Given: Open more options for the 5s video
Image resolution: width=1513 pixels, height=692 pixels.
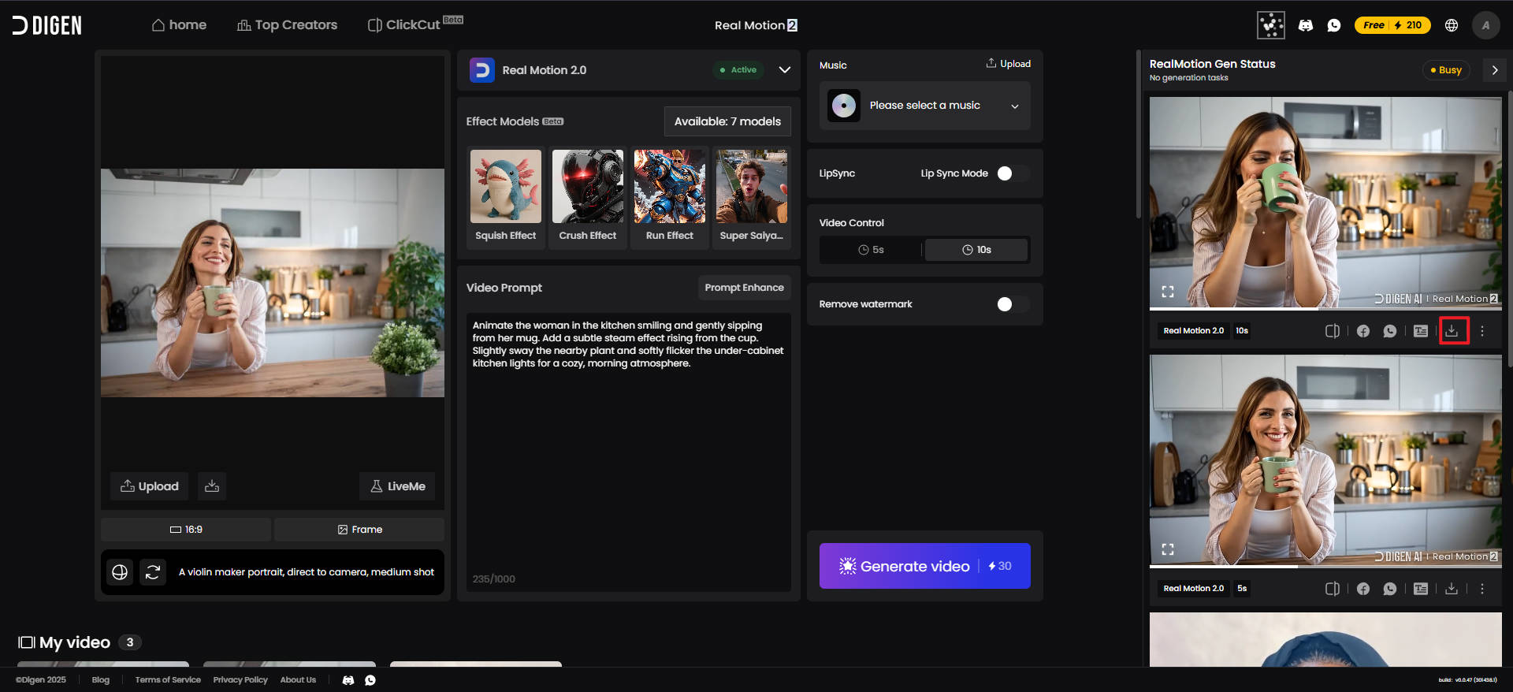Looking at the screenshot, I should pos(1482,589).
